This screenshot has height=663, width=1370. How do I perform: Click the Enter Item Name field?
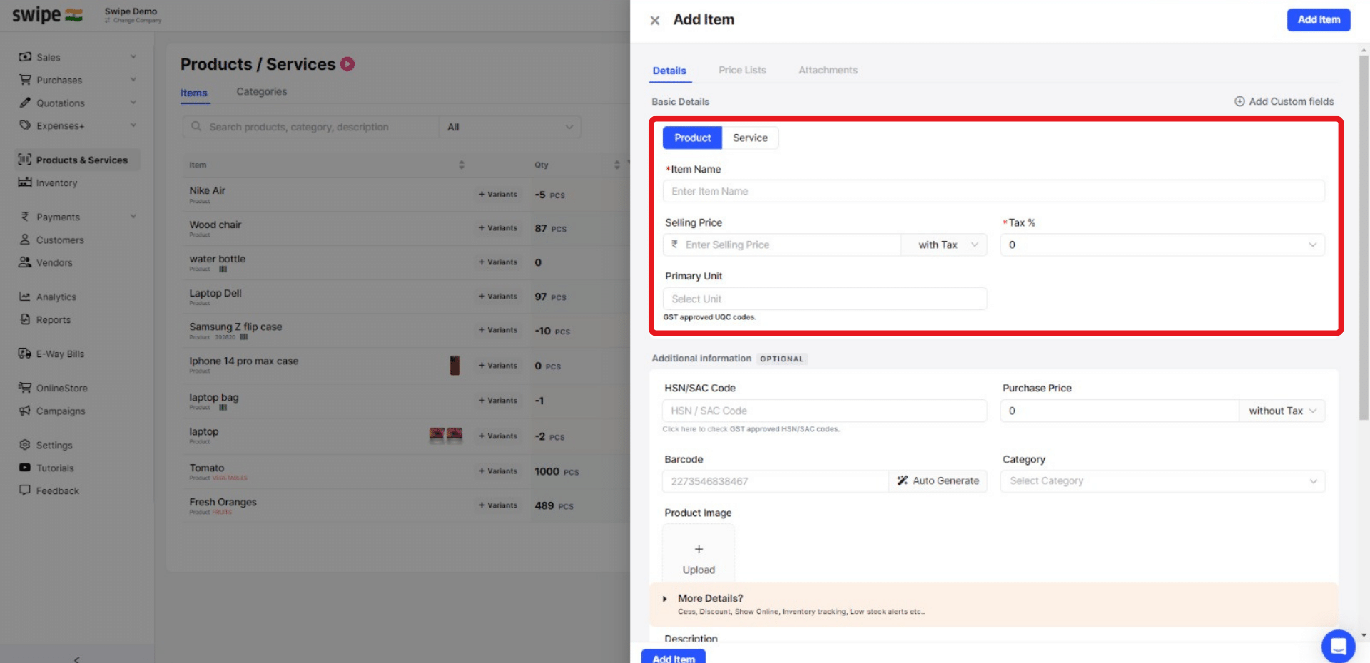coord(993,190)
